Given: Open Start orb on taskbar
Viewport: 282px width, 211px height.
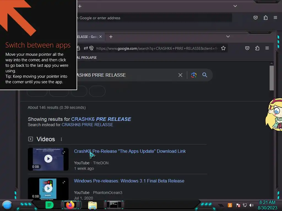Looking at the screenshot, I should (x=7, y=205).
